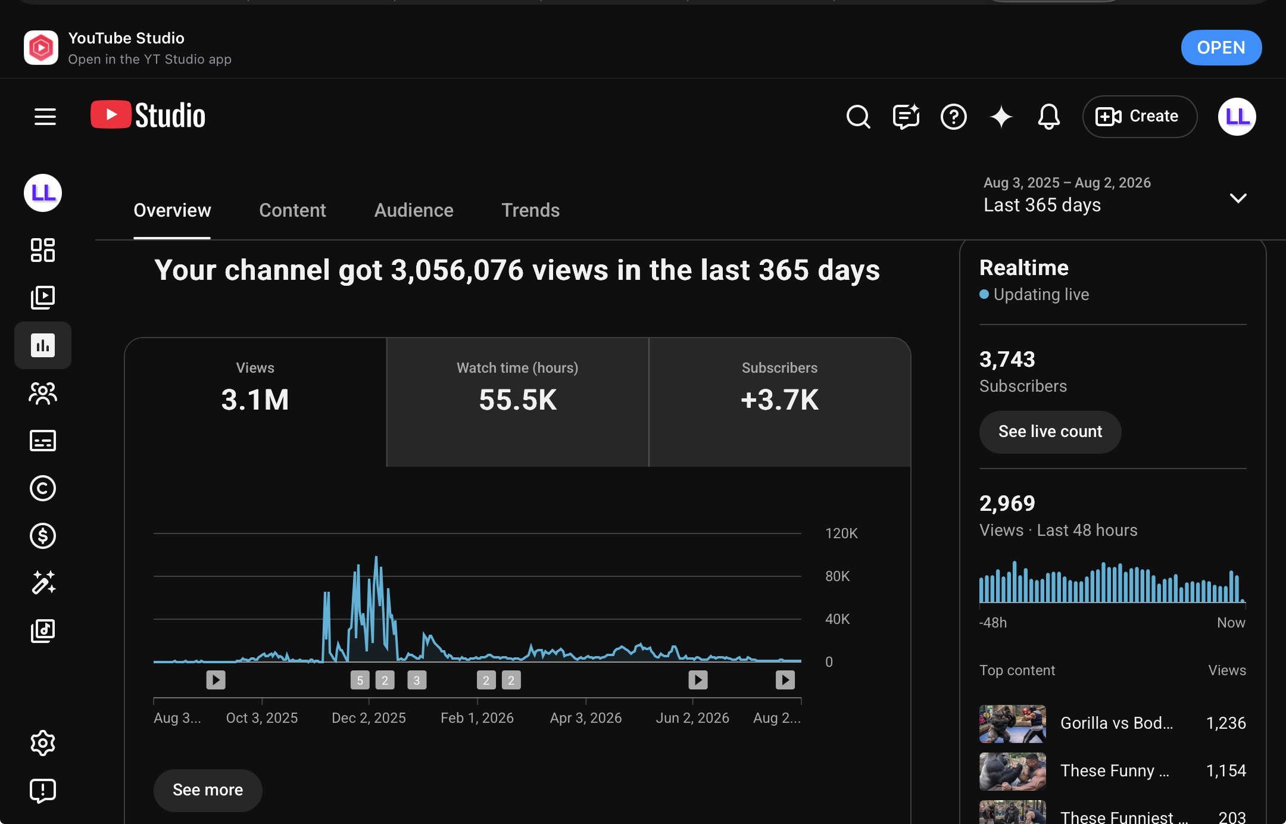
Task: Open Dashboard from the sidebar
Action: click(43, 250)
